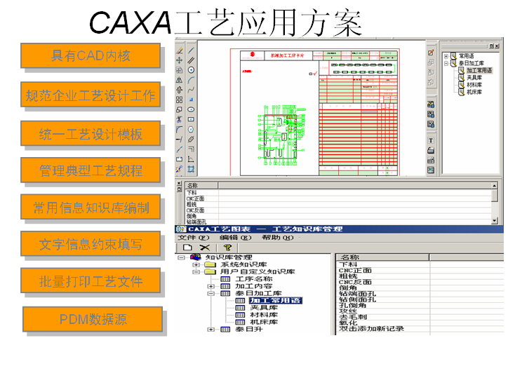Select the Ellipse drawing tool
The height and width of the screenshot is (371, 515).
click(191, 109)
